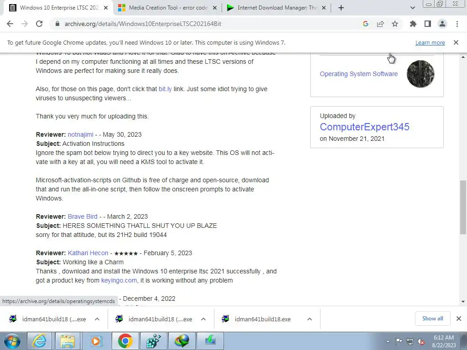Click the page's vertical scrollbar thumb
The height and width of the screenshot is (350, 467).
pos(463,207)
